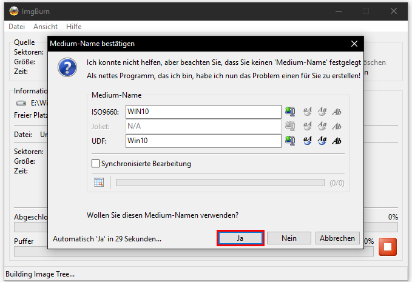This screenshot has height=282, width=412.
Task: Open the Datei menu
Action: pyautogui.click(x=16, y=27)
